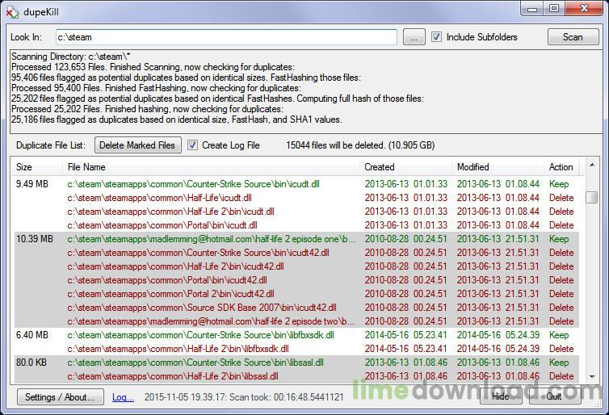The image size is (609, 415).
Task: Maximize the dupeKill window
Action: (554, 9)
